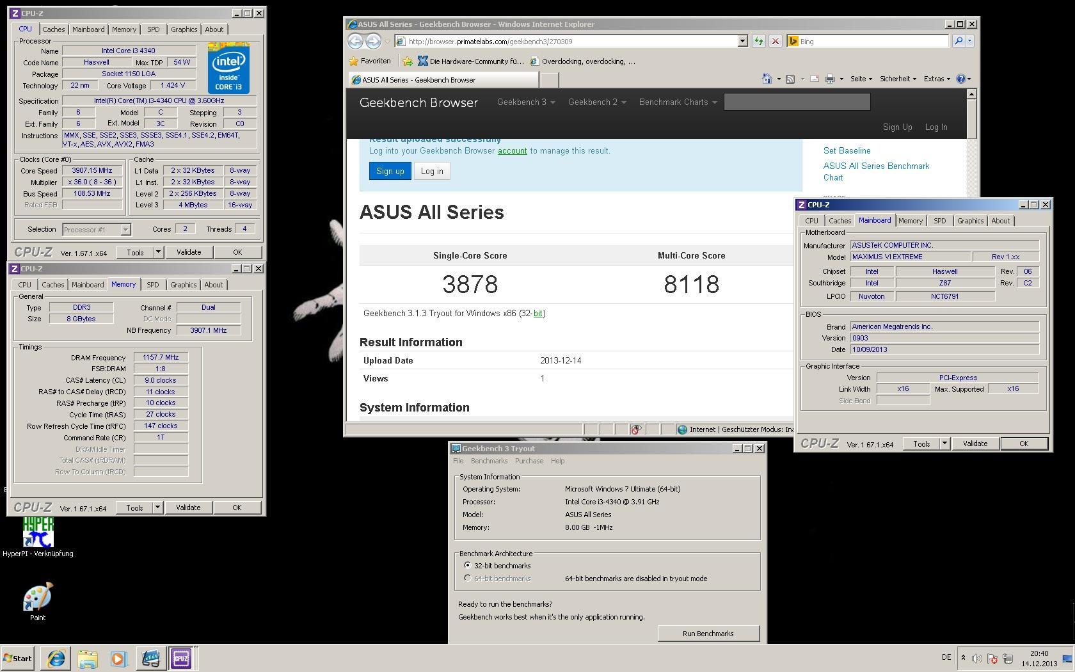Click the account link in upload notice

tap(513, 151)
